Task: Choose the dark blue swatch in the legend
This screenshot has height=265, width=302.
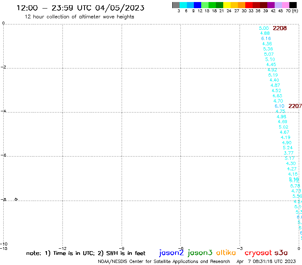Action: click(x=198, y=5)
